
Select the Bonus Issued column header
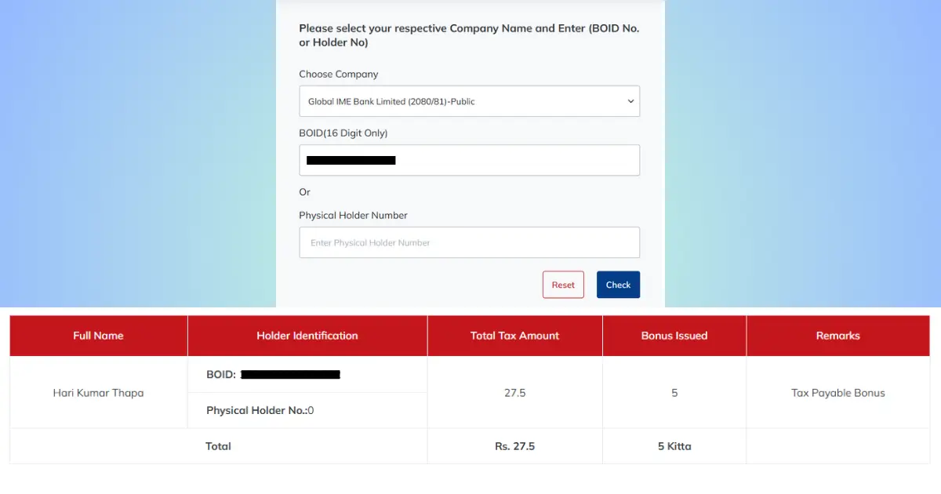pyautogui.click(x=674, y=335)
